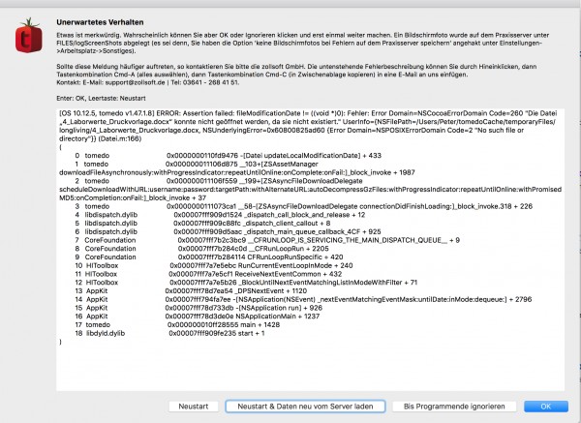Select frame 12 _BlockUntilNextEventMatchingListInModeWithFilter

(246, 283)
